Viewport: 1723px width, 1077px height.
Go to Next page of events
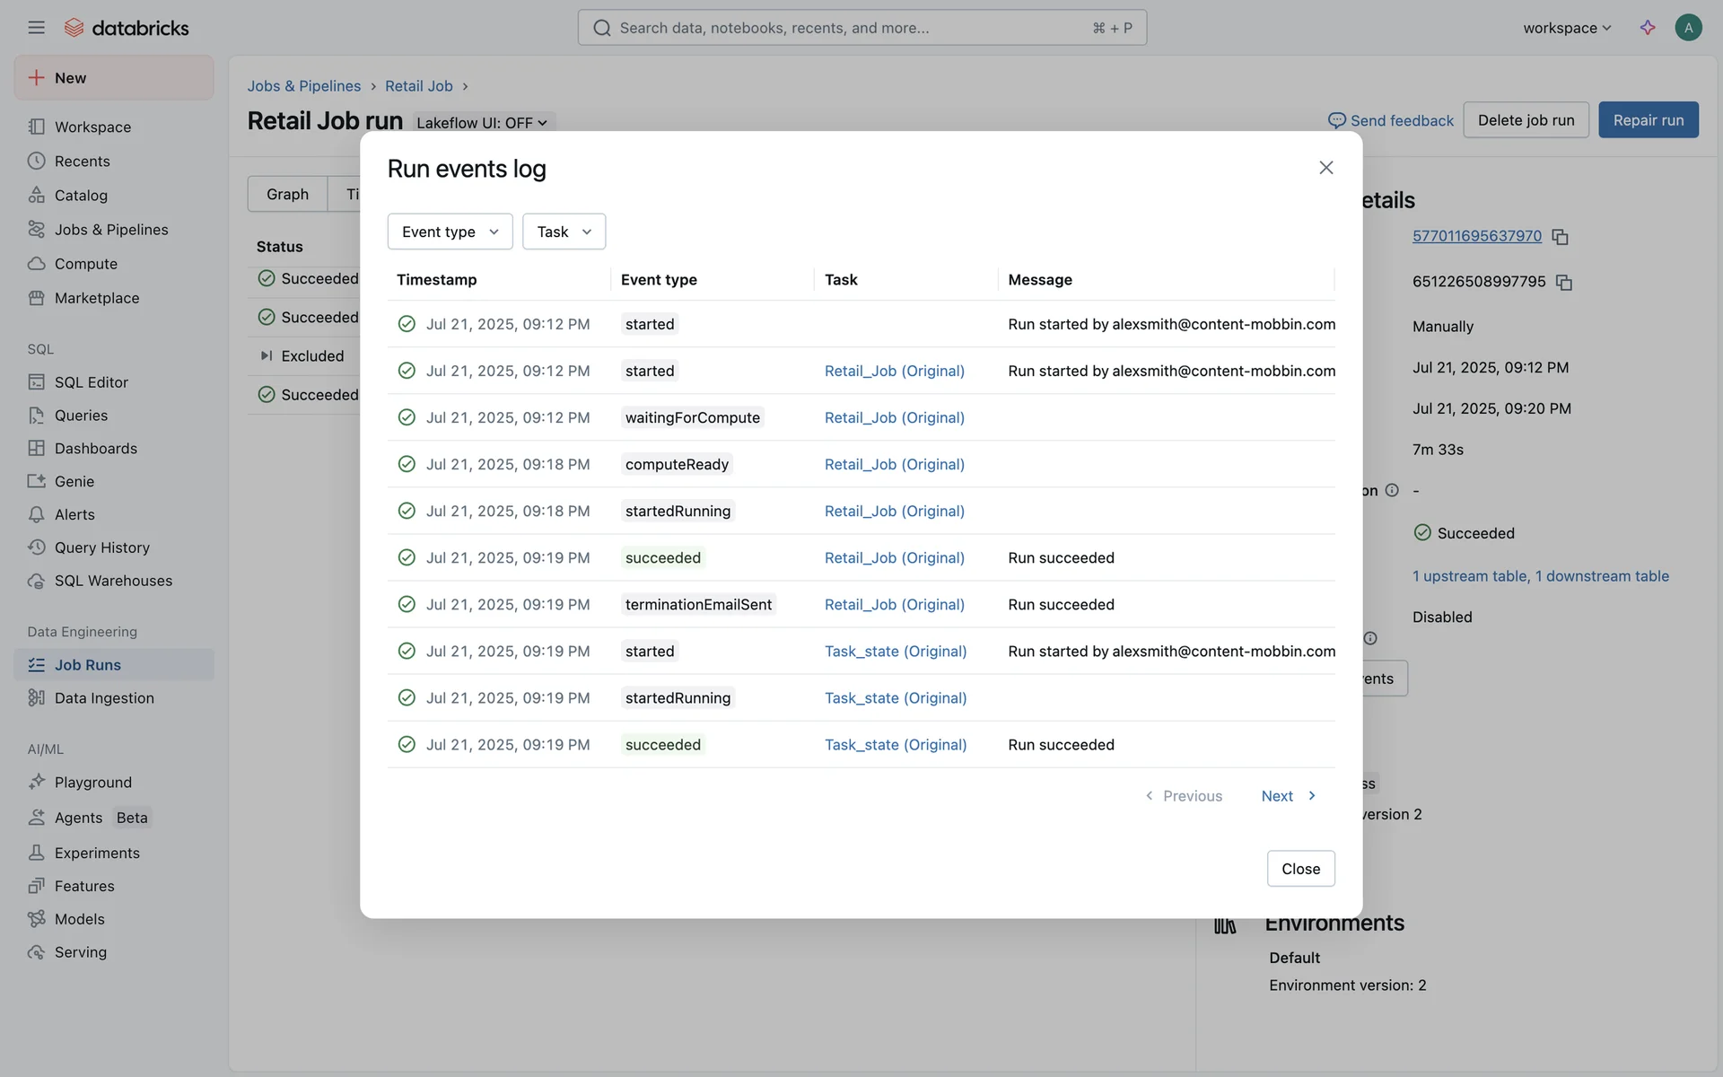coord(1288,796)
